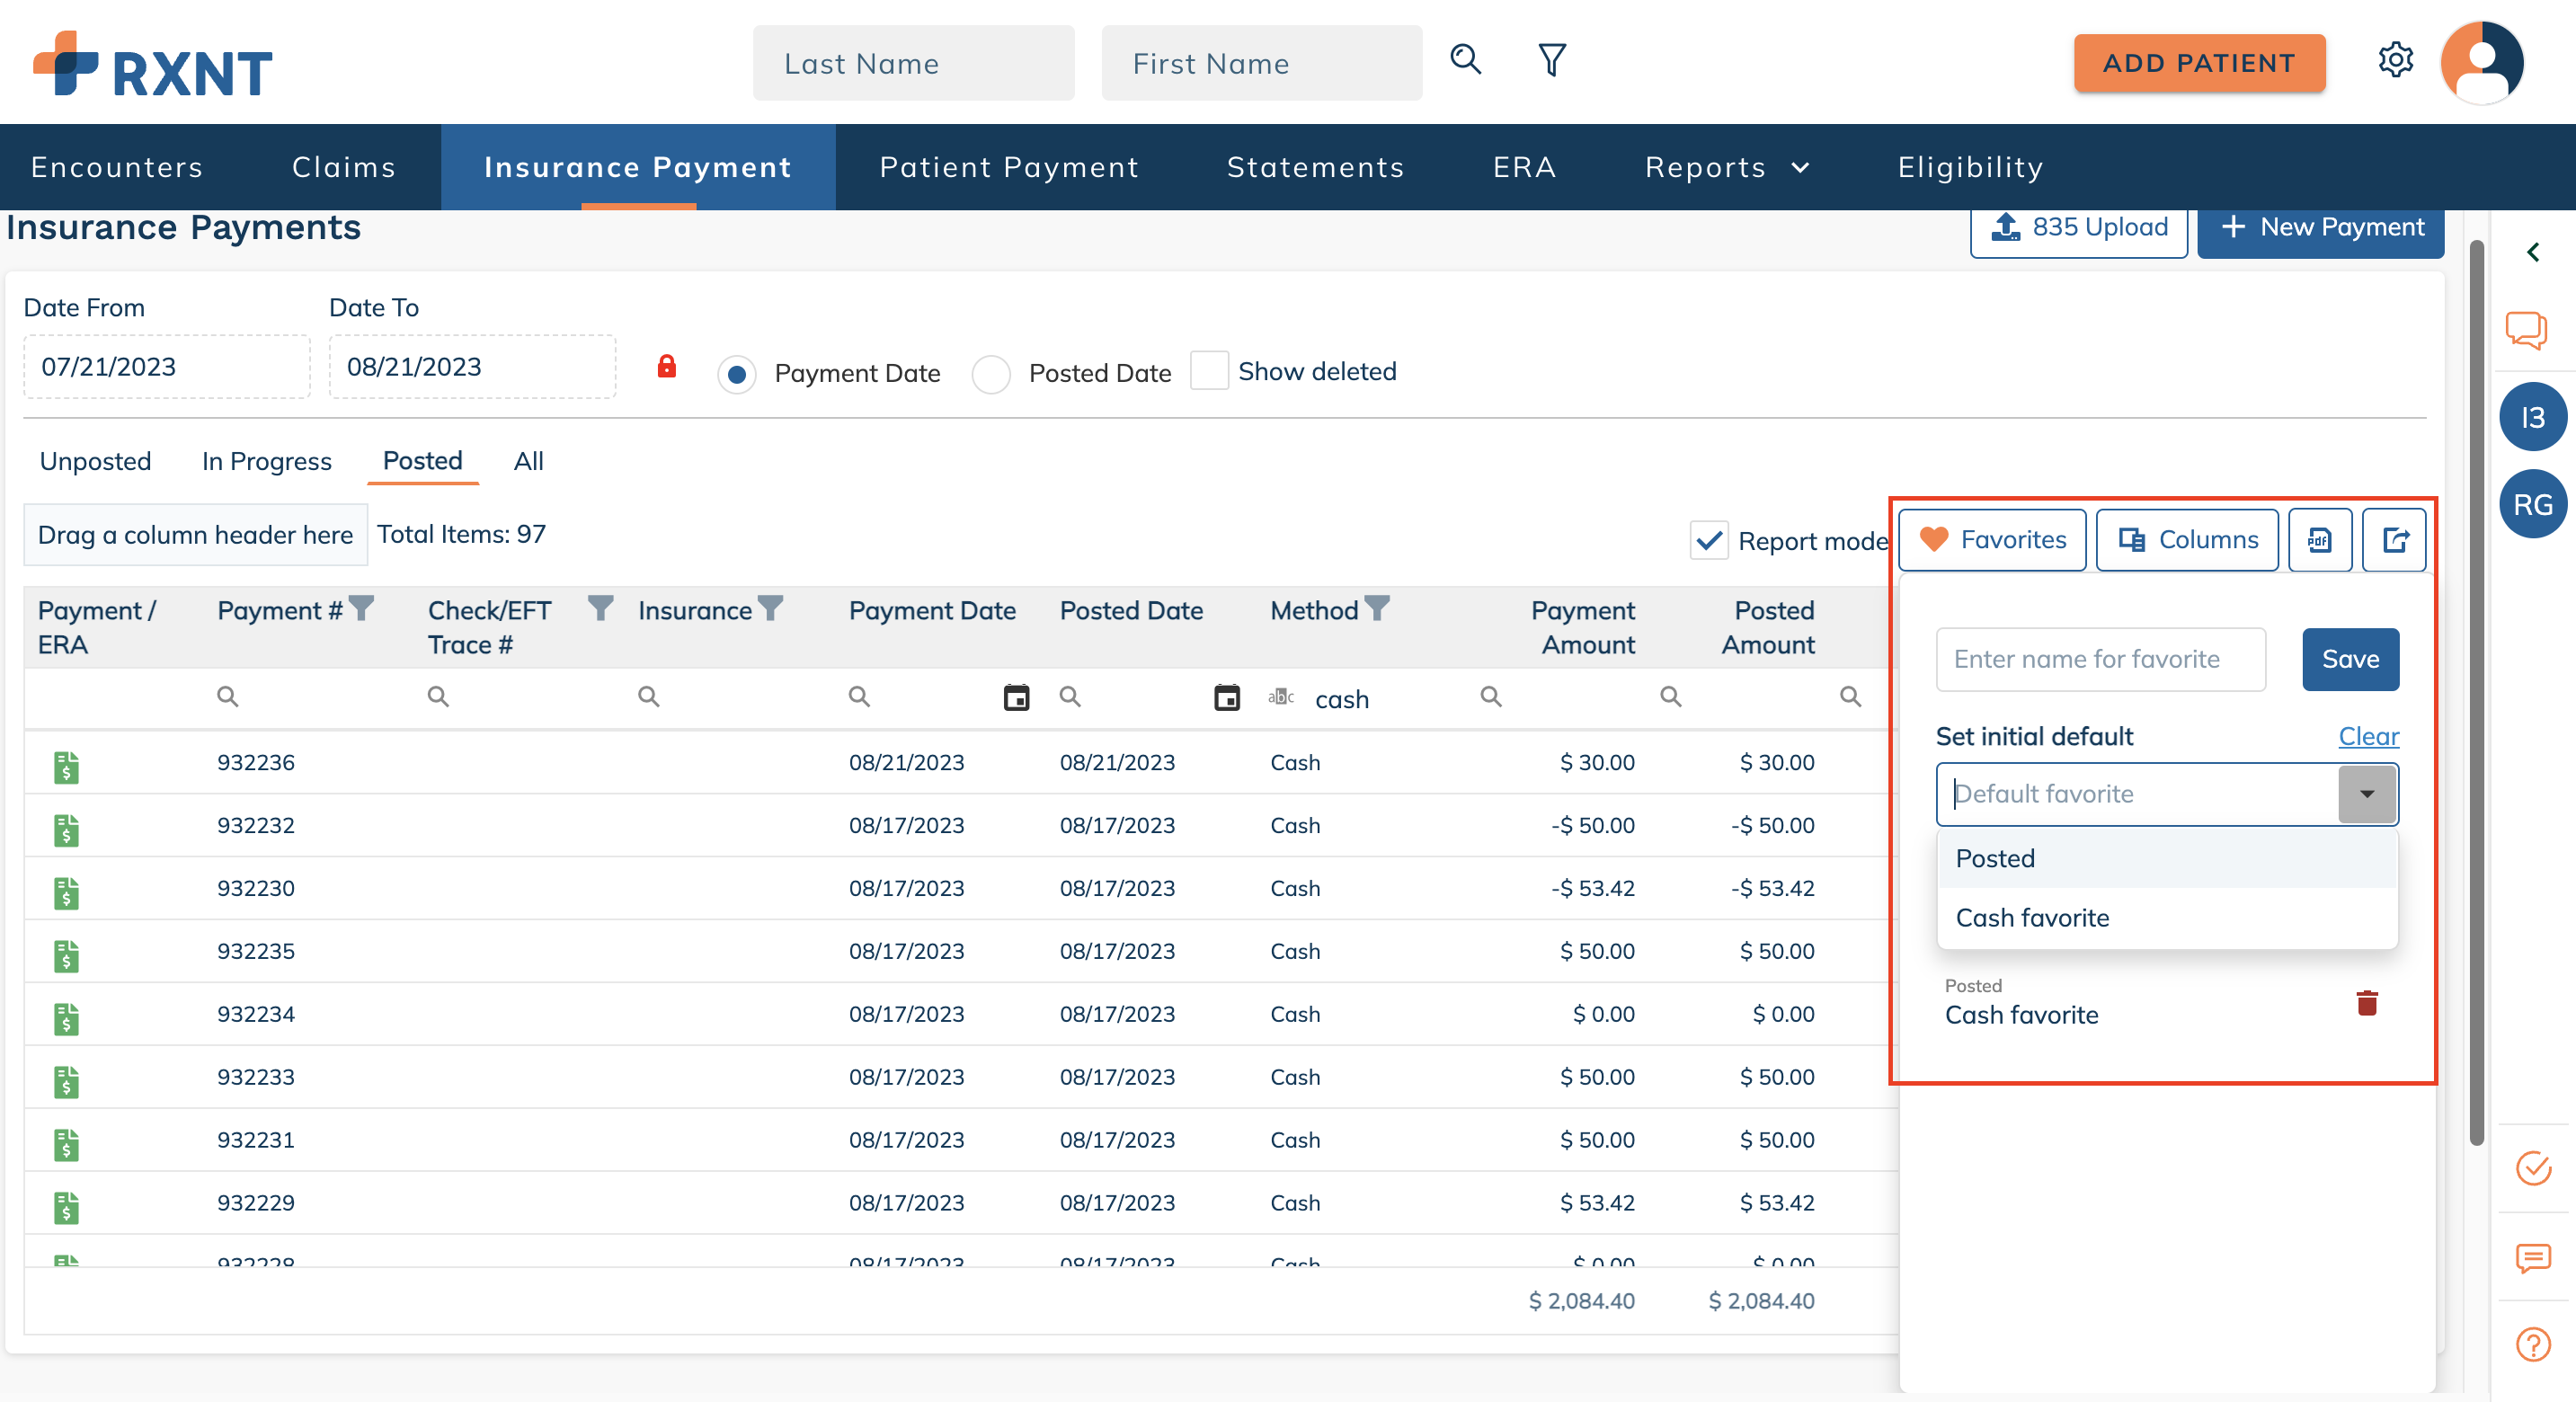
Task: Open payment icon for 932235
Action: [x=66, y=955]
